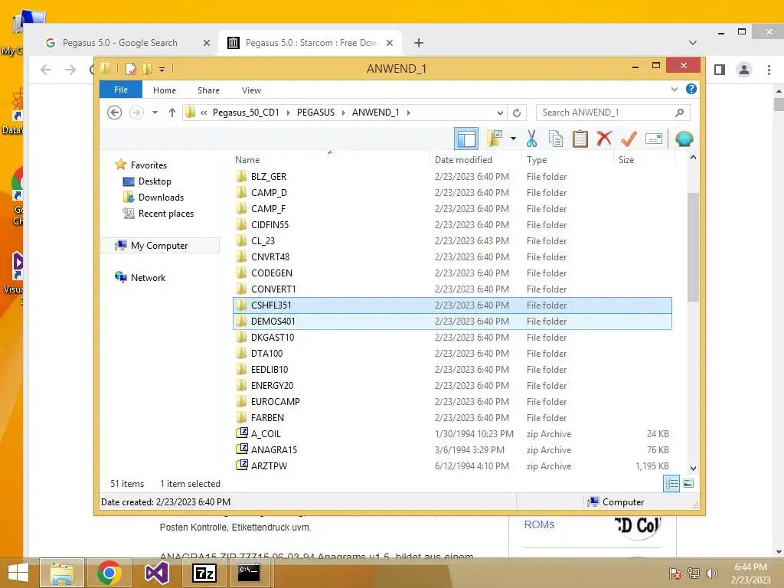The image size is (784, 588).
Task: Click the orange checkmark Properties icon
Action: tap(629, 139)
